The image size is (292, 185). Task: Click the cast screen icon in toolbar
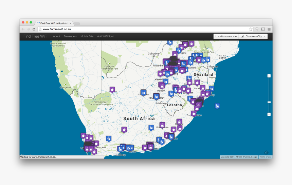263,29
